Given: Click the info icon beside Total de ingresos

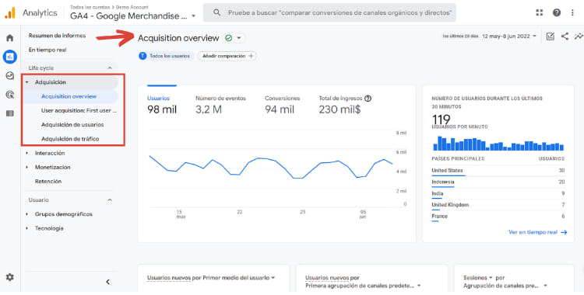Looking at the screenshot, I should tap(368, 99).
